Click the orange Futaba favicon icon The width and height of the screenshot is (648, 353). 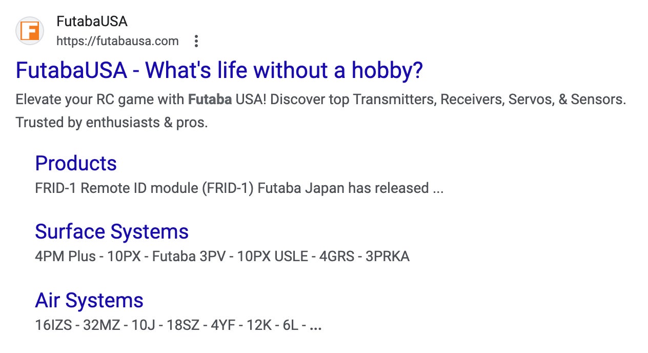(30, 31)
